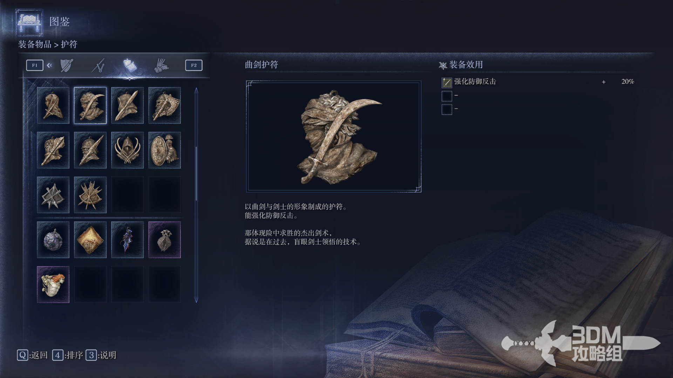Switch to the crossed weapons tab
The image size is (673, 378).
pos(98,65)
